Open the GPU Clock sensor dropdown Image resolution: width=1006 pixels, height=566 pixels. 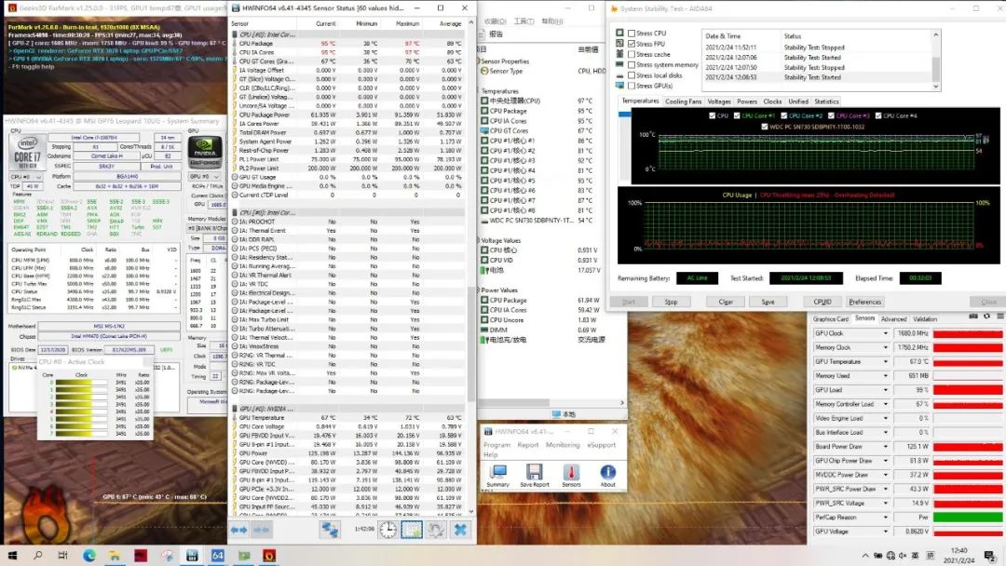[884, 333]
